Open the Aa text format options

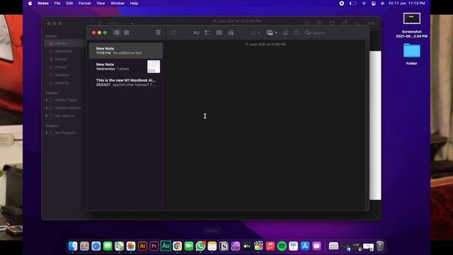pyautogui.click(x=196, y=33)
